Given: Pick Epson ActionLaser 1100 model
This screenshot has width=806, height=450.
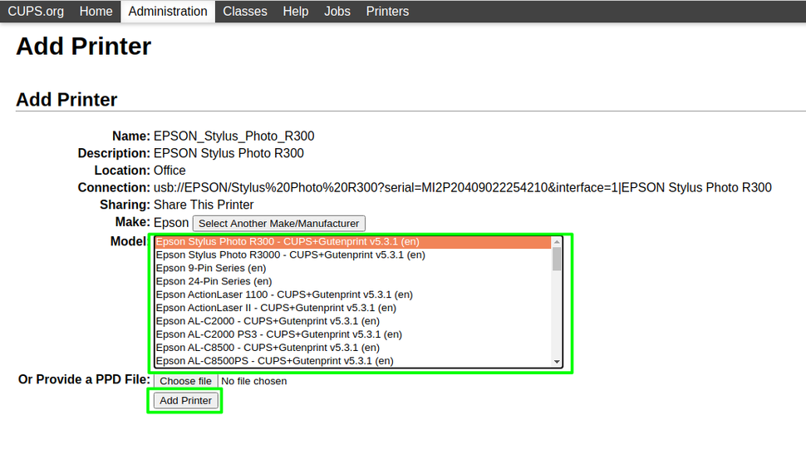Looking at the screenshot, I should click(x=352, y=294).
